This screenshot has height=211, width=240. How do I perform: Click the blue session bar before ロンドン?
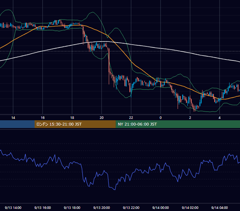[x=17, y=124]
